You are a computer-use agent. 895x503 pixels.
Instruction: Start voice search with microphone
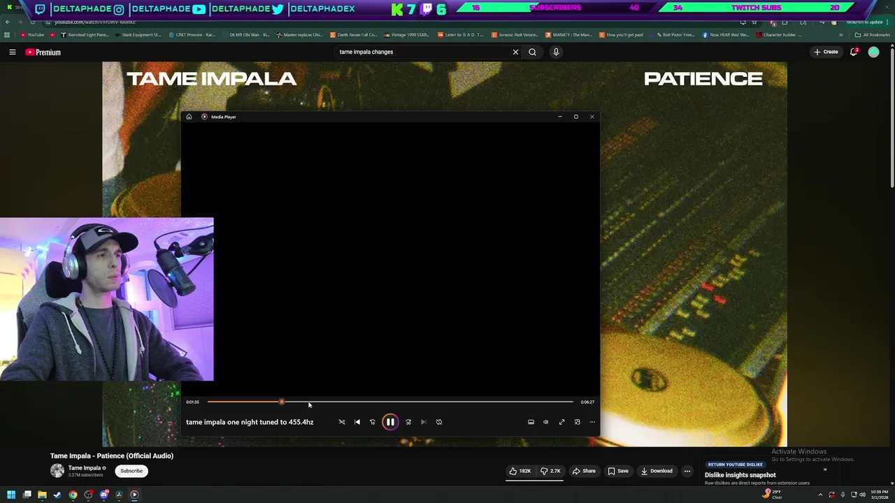point(556,52)
